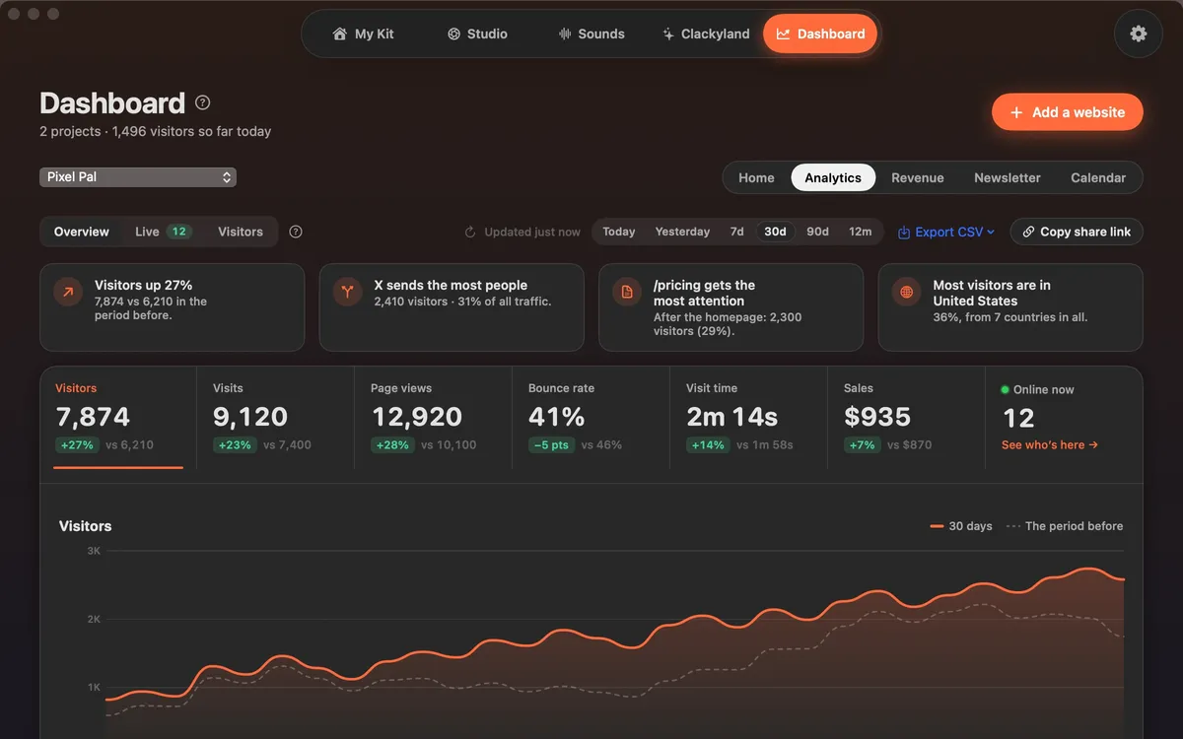Set the date range to Today
This screenshot has height=739, width=1183.
coord(619,232)
